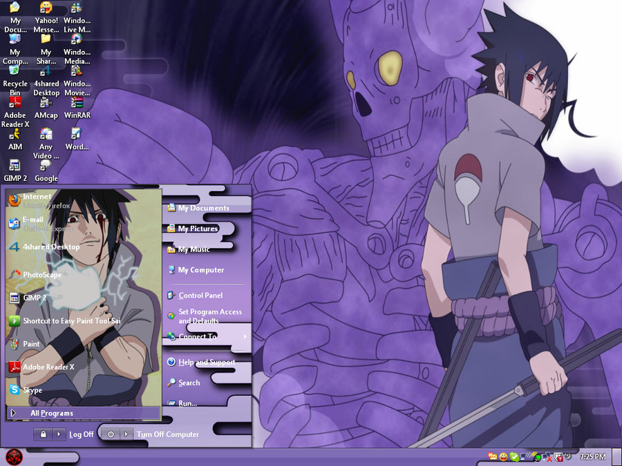Open the Yahoo! Messenger desktop shortcut
Image resolution: width=622 pixels, height=466 pixels.
click(46, 17)
